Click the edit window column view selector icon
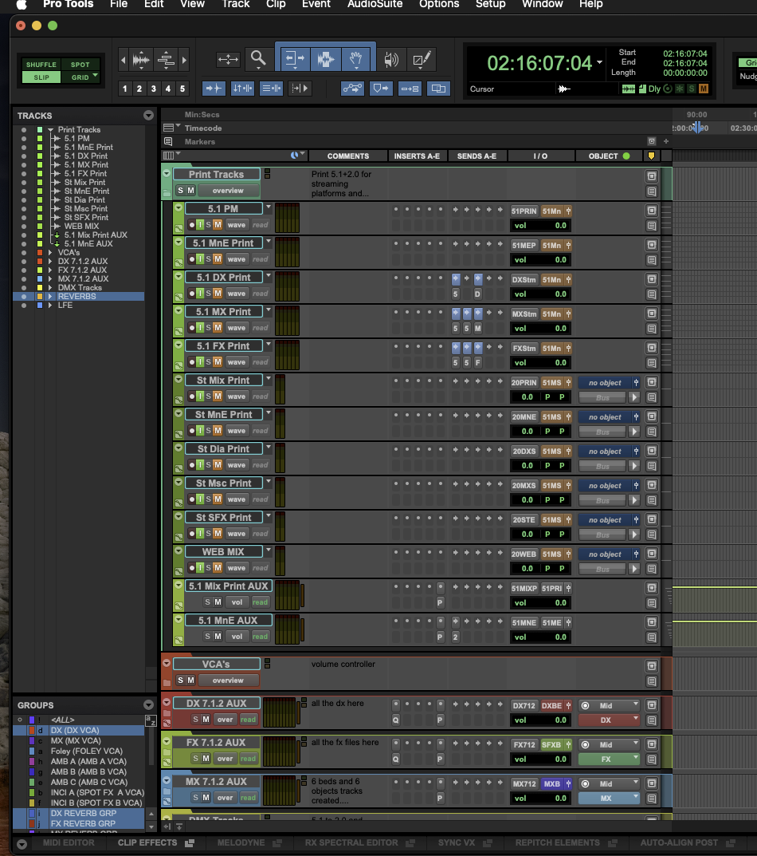This screenshot has height=856, width=757. [169, 156]
